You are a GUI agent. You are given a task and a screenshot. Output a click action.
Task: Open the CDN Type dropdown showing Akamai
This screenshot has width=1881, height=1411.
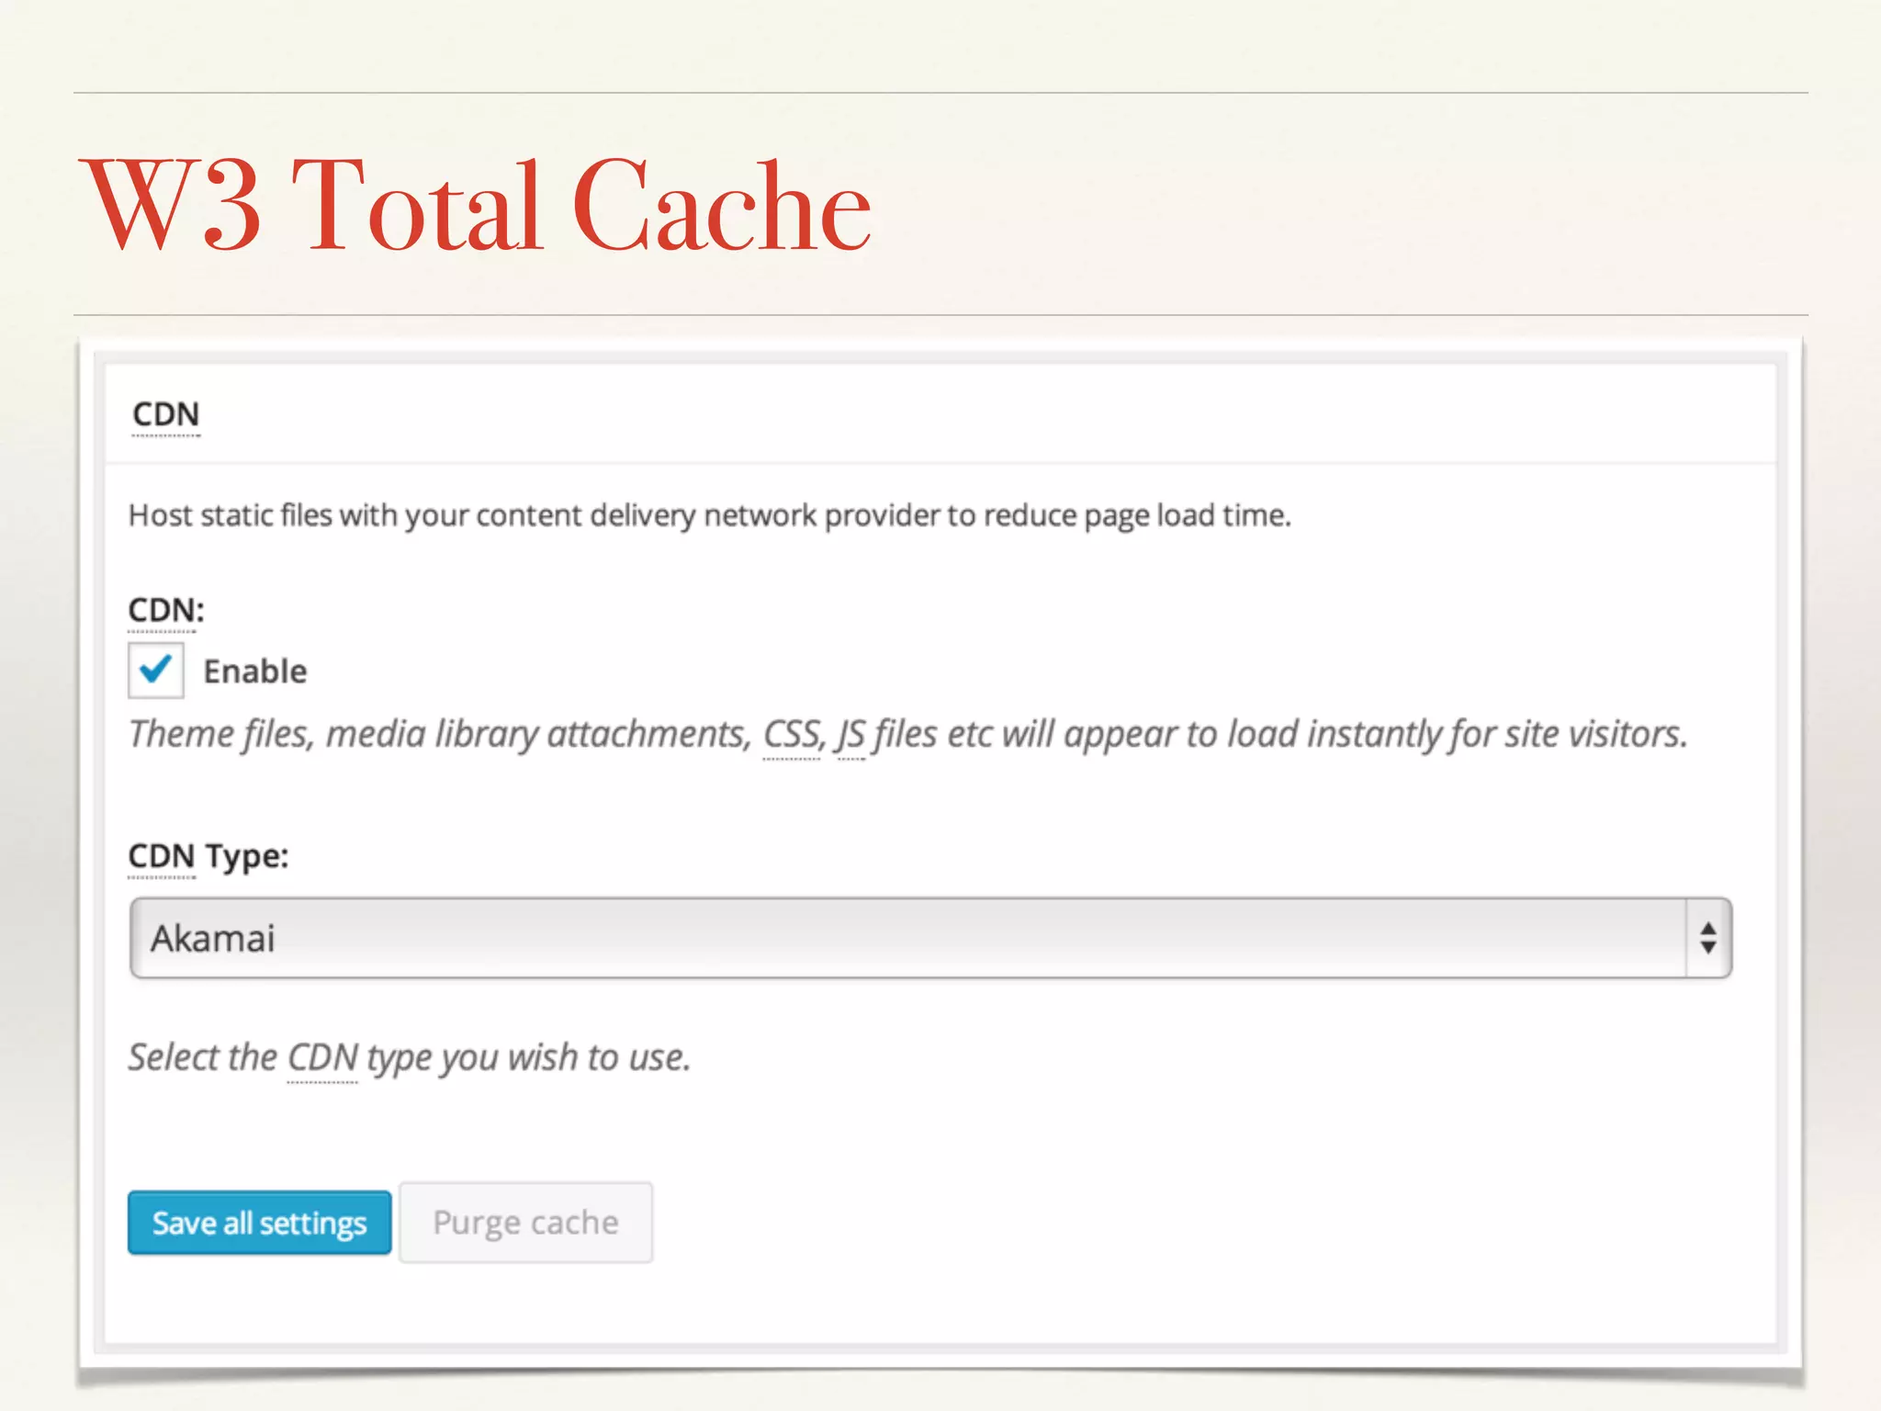tap(930, 938)
